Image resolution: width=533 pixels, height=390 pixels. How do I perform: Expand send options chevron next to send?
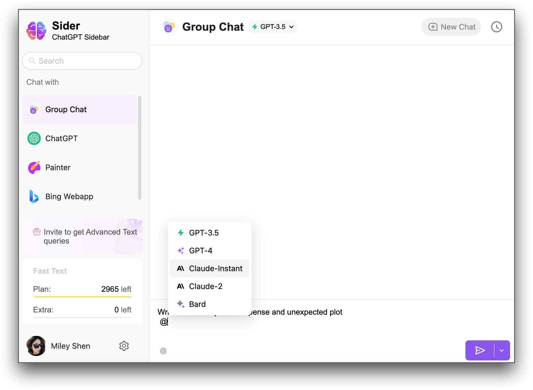502,351
